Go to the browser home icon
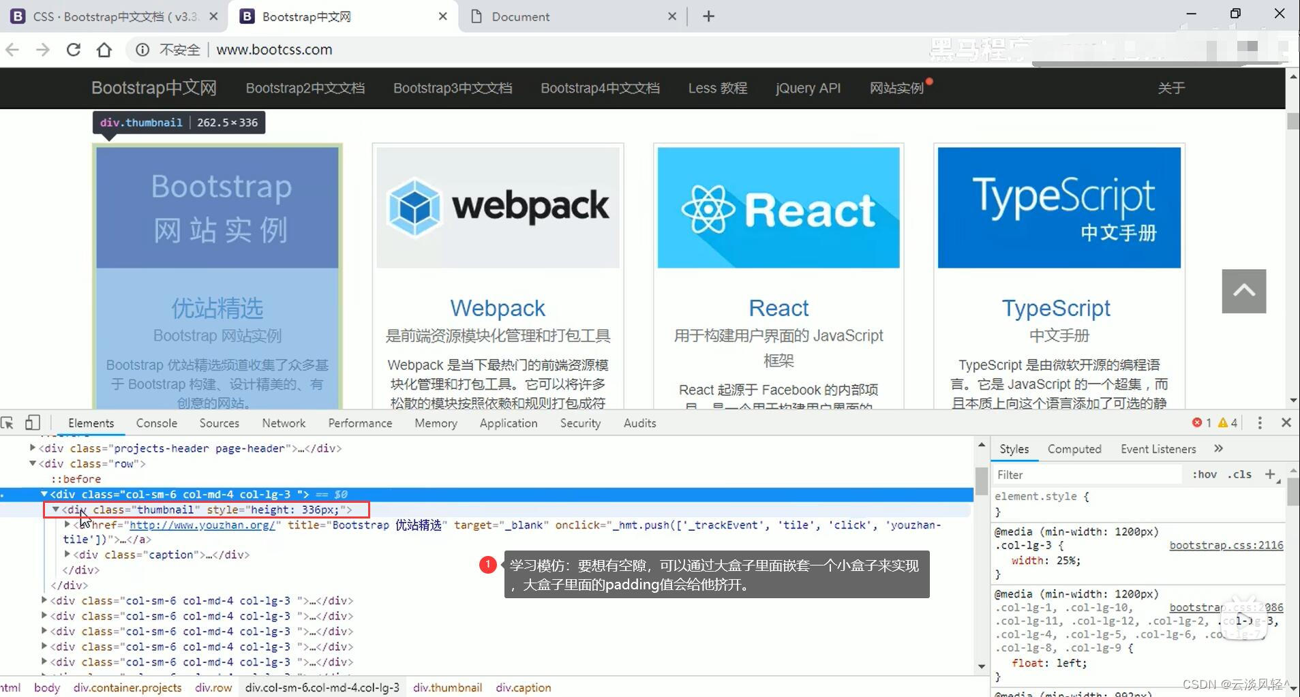Screen dimensions: 1300x697 (x=104, y=50)
